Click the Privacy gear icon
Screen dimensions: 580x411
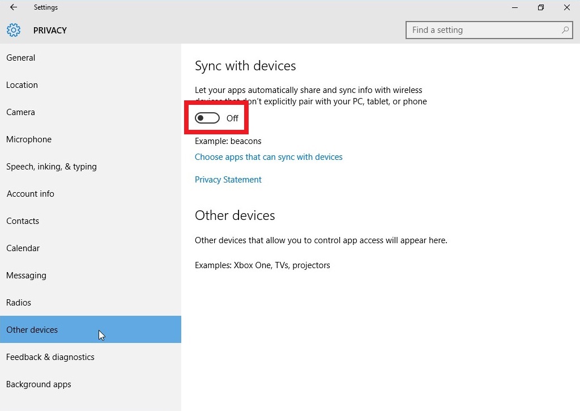point(14,30)
